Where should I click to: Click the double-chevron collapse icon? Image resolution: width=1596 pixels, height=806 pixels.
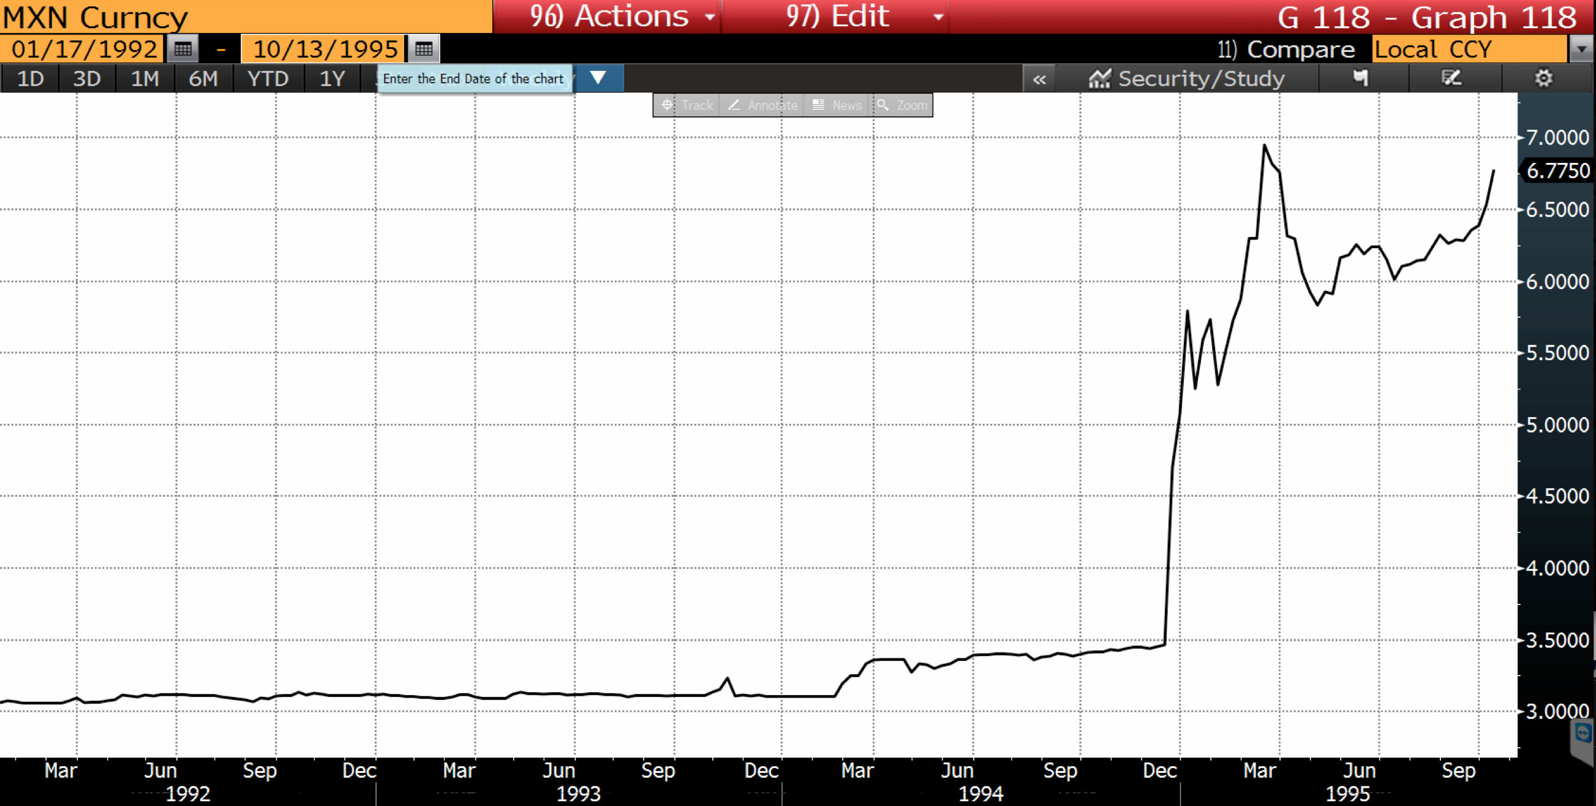pyautogui.click(x=1039, y=78)
